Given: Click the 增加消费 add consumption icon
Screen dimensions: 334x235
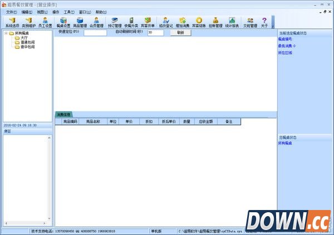Looking at the screenshot, I should 182,22.
